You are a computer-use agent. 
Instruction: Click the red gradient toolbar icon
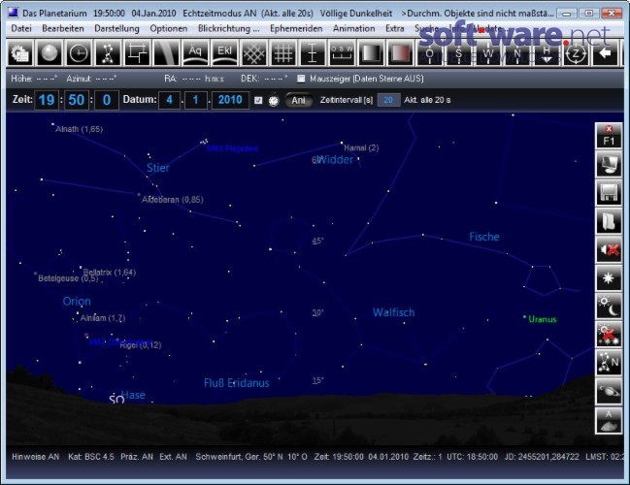coord(401,53)
